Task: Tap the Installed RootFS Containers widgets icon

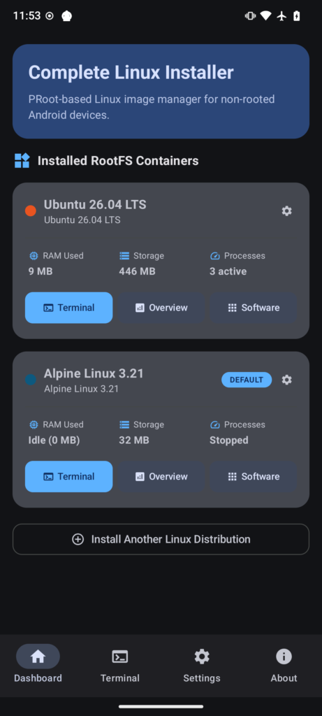Action: [x=22, y=161]
